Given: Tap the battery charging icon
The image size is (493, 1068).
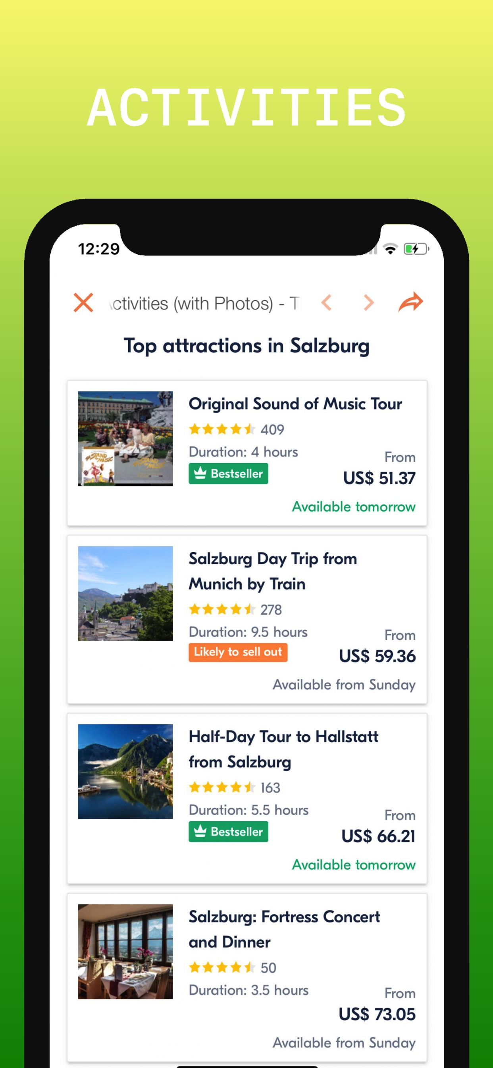Looking at the screenshot, I should tap(416, 249).
